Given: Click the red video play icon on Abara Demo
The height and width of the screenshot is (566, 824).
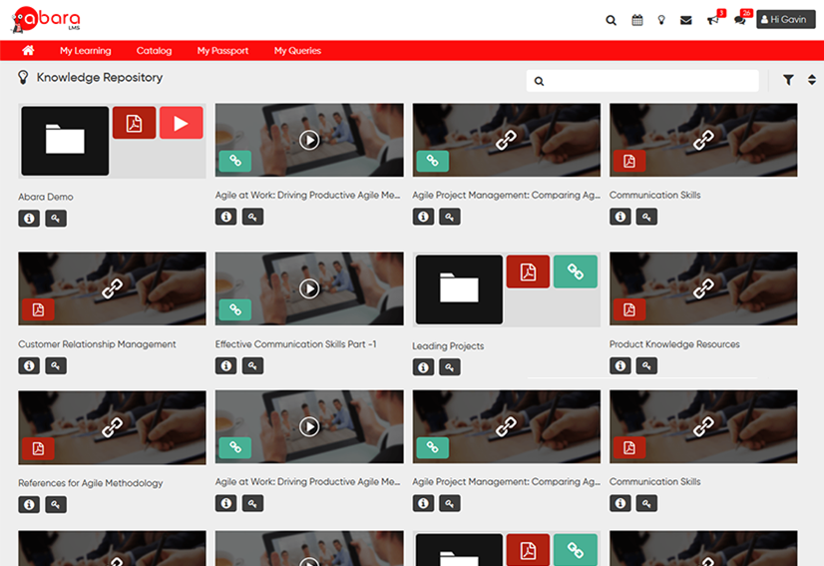Looking at the screenshot, I should coord(182,123).
